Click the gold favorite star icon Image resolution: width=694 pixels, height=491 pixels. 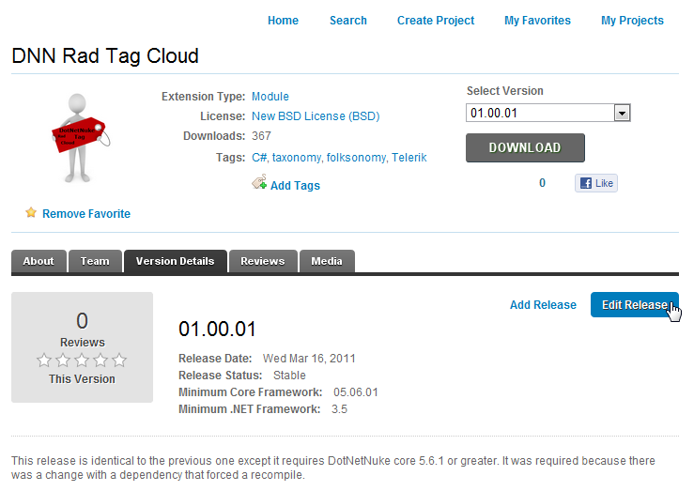point(31,213)
